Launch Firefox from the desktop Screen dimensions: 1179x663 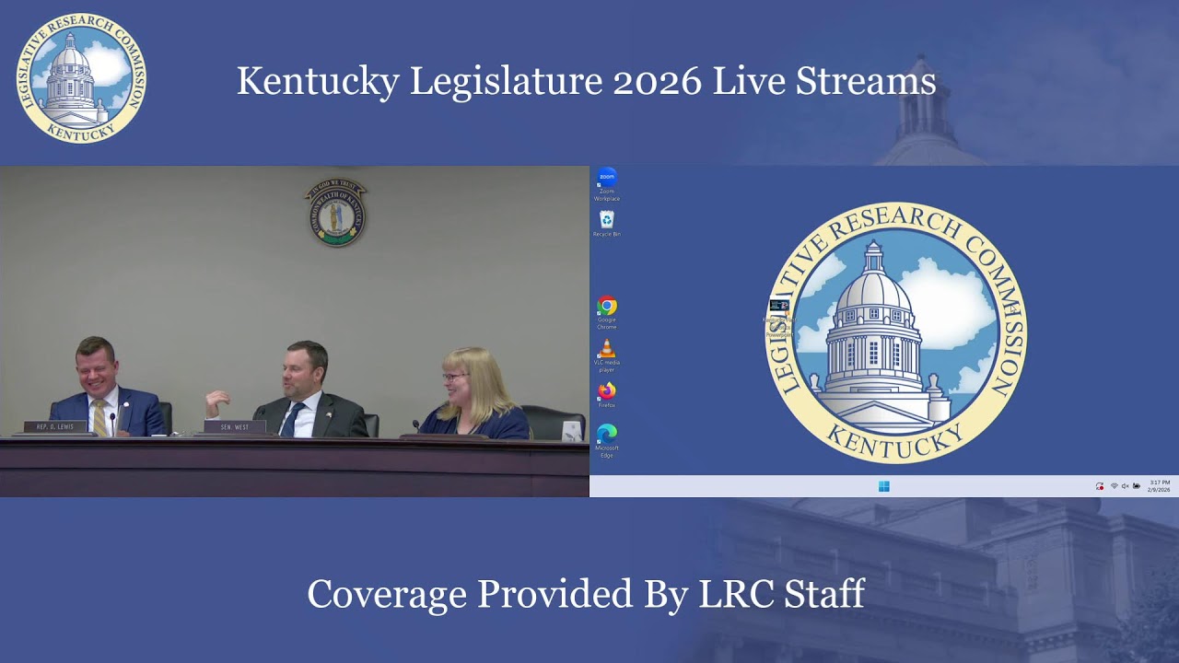[x=606, y=395]
